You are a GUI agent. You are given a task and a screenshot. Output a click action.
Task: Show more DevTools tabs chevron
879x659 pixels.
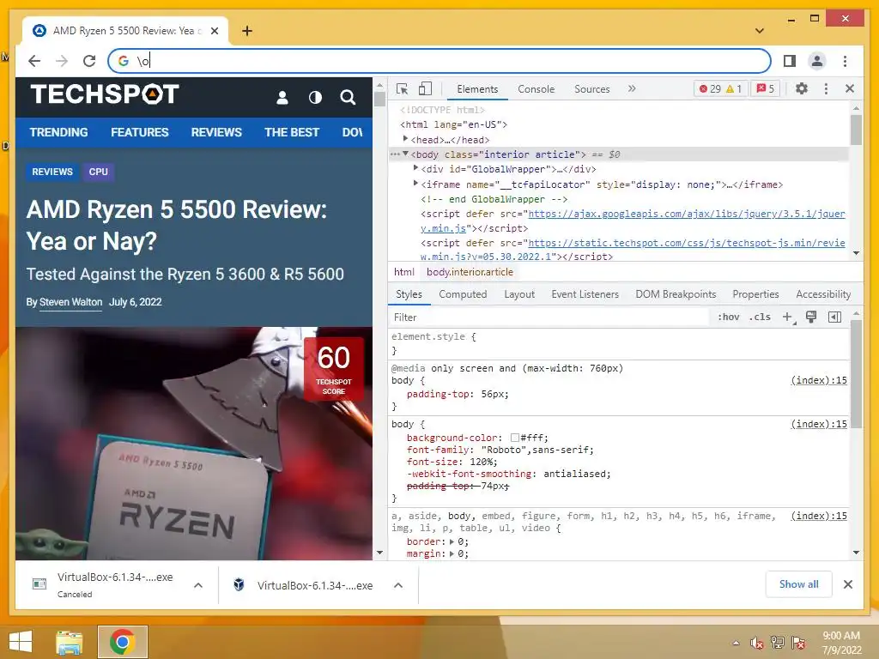[x=632, y=88]
